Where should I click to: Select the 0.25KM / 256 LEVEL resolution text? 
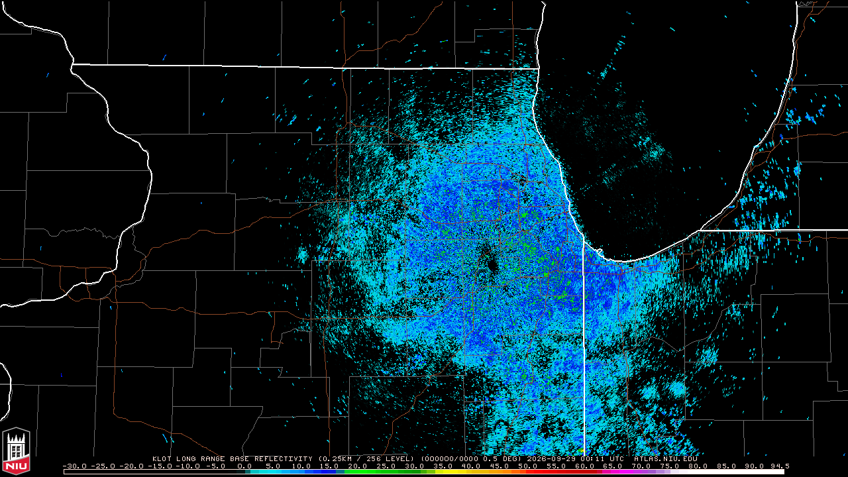point(366,458)
